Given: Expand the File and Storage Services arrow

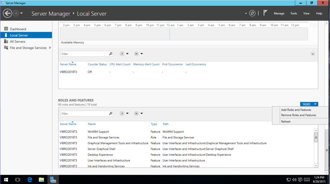Looking at the screenshot, I should tap(50, 48).
